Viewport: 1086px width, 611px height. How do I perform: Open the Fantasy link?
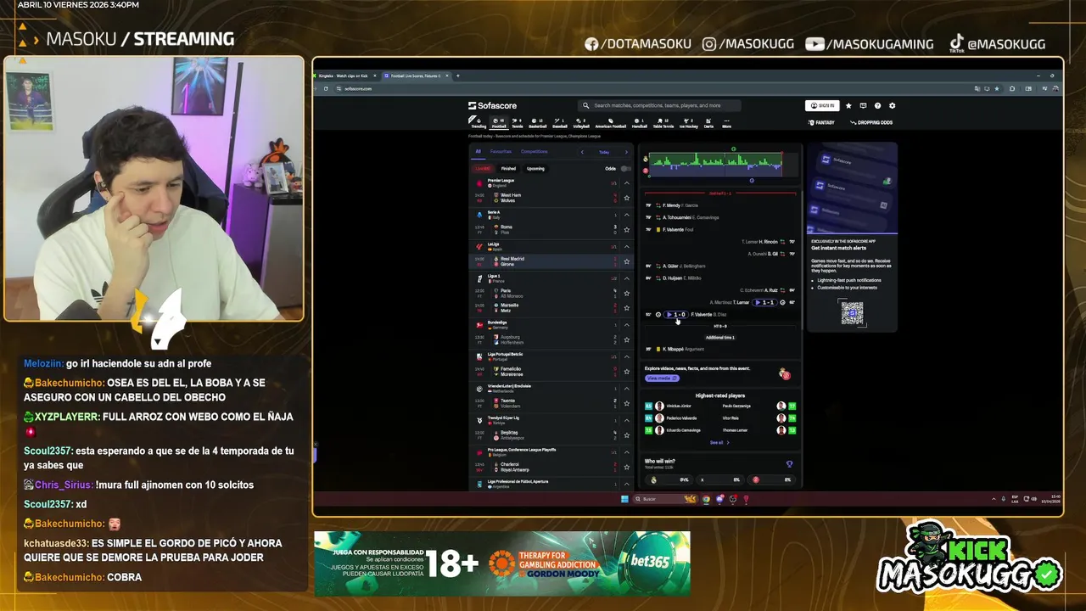[822, 123]
